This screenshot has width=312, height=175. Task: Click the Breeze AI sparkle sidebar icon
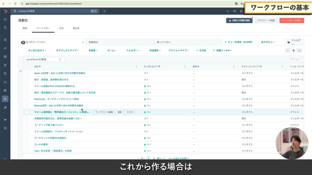click(5, 120)
